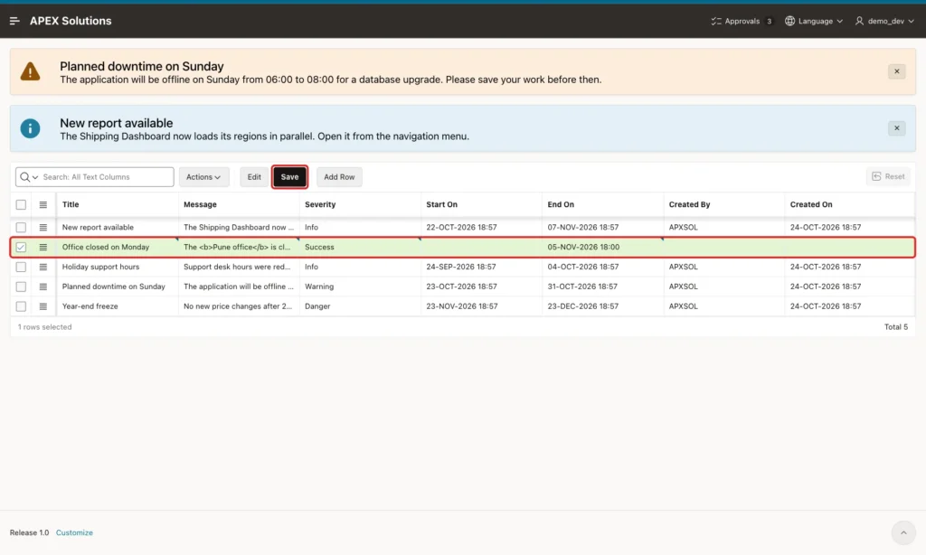Dismiss the Planned downtime alert
Viewport: 926px width, 555px height.
pos(896,71)
